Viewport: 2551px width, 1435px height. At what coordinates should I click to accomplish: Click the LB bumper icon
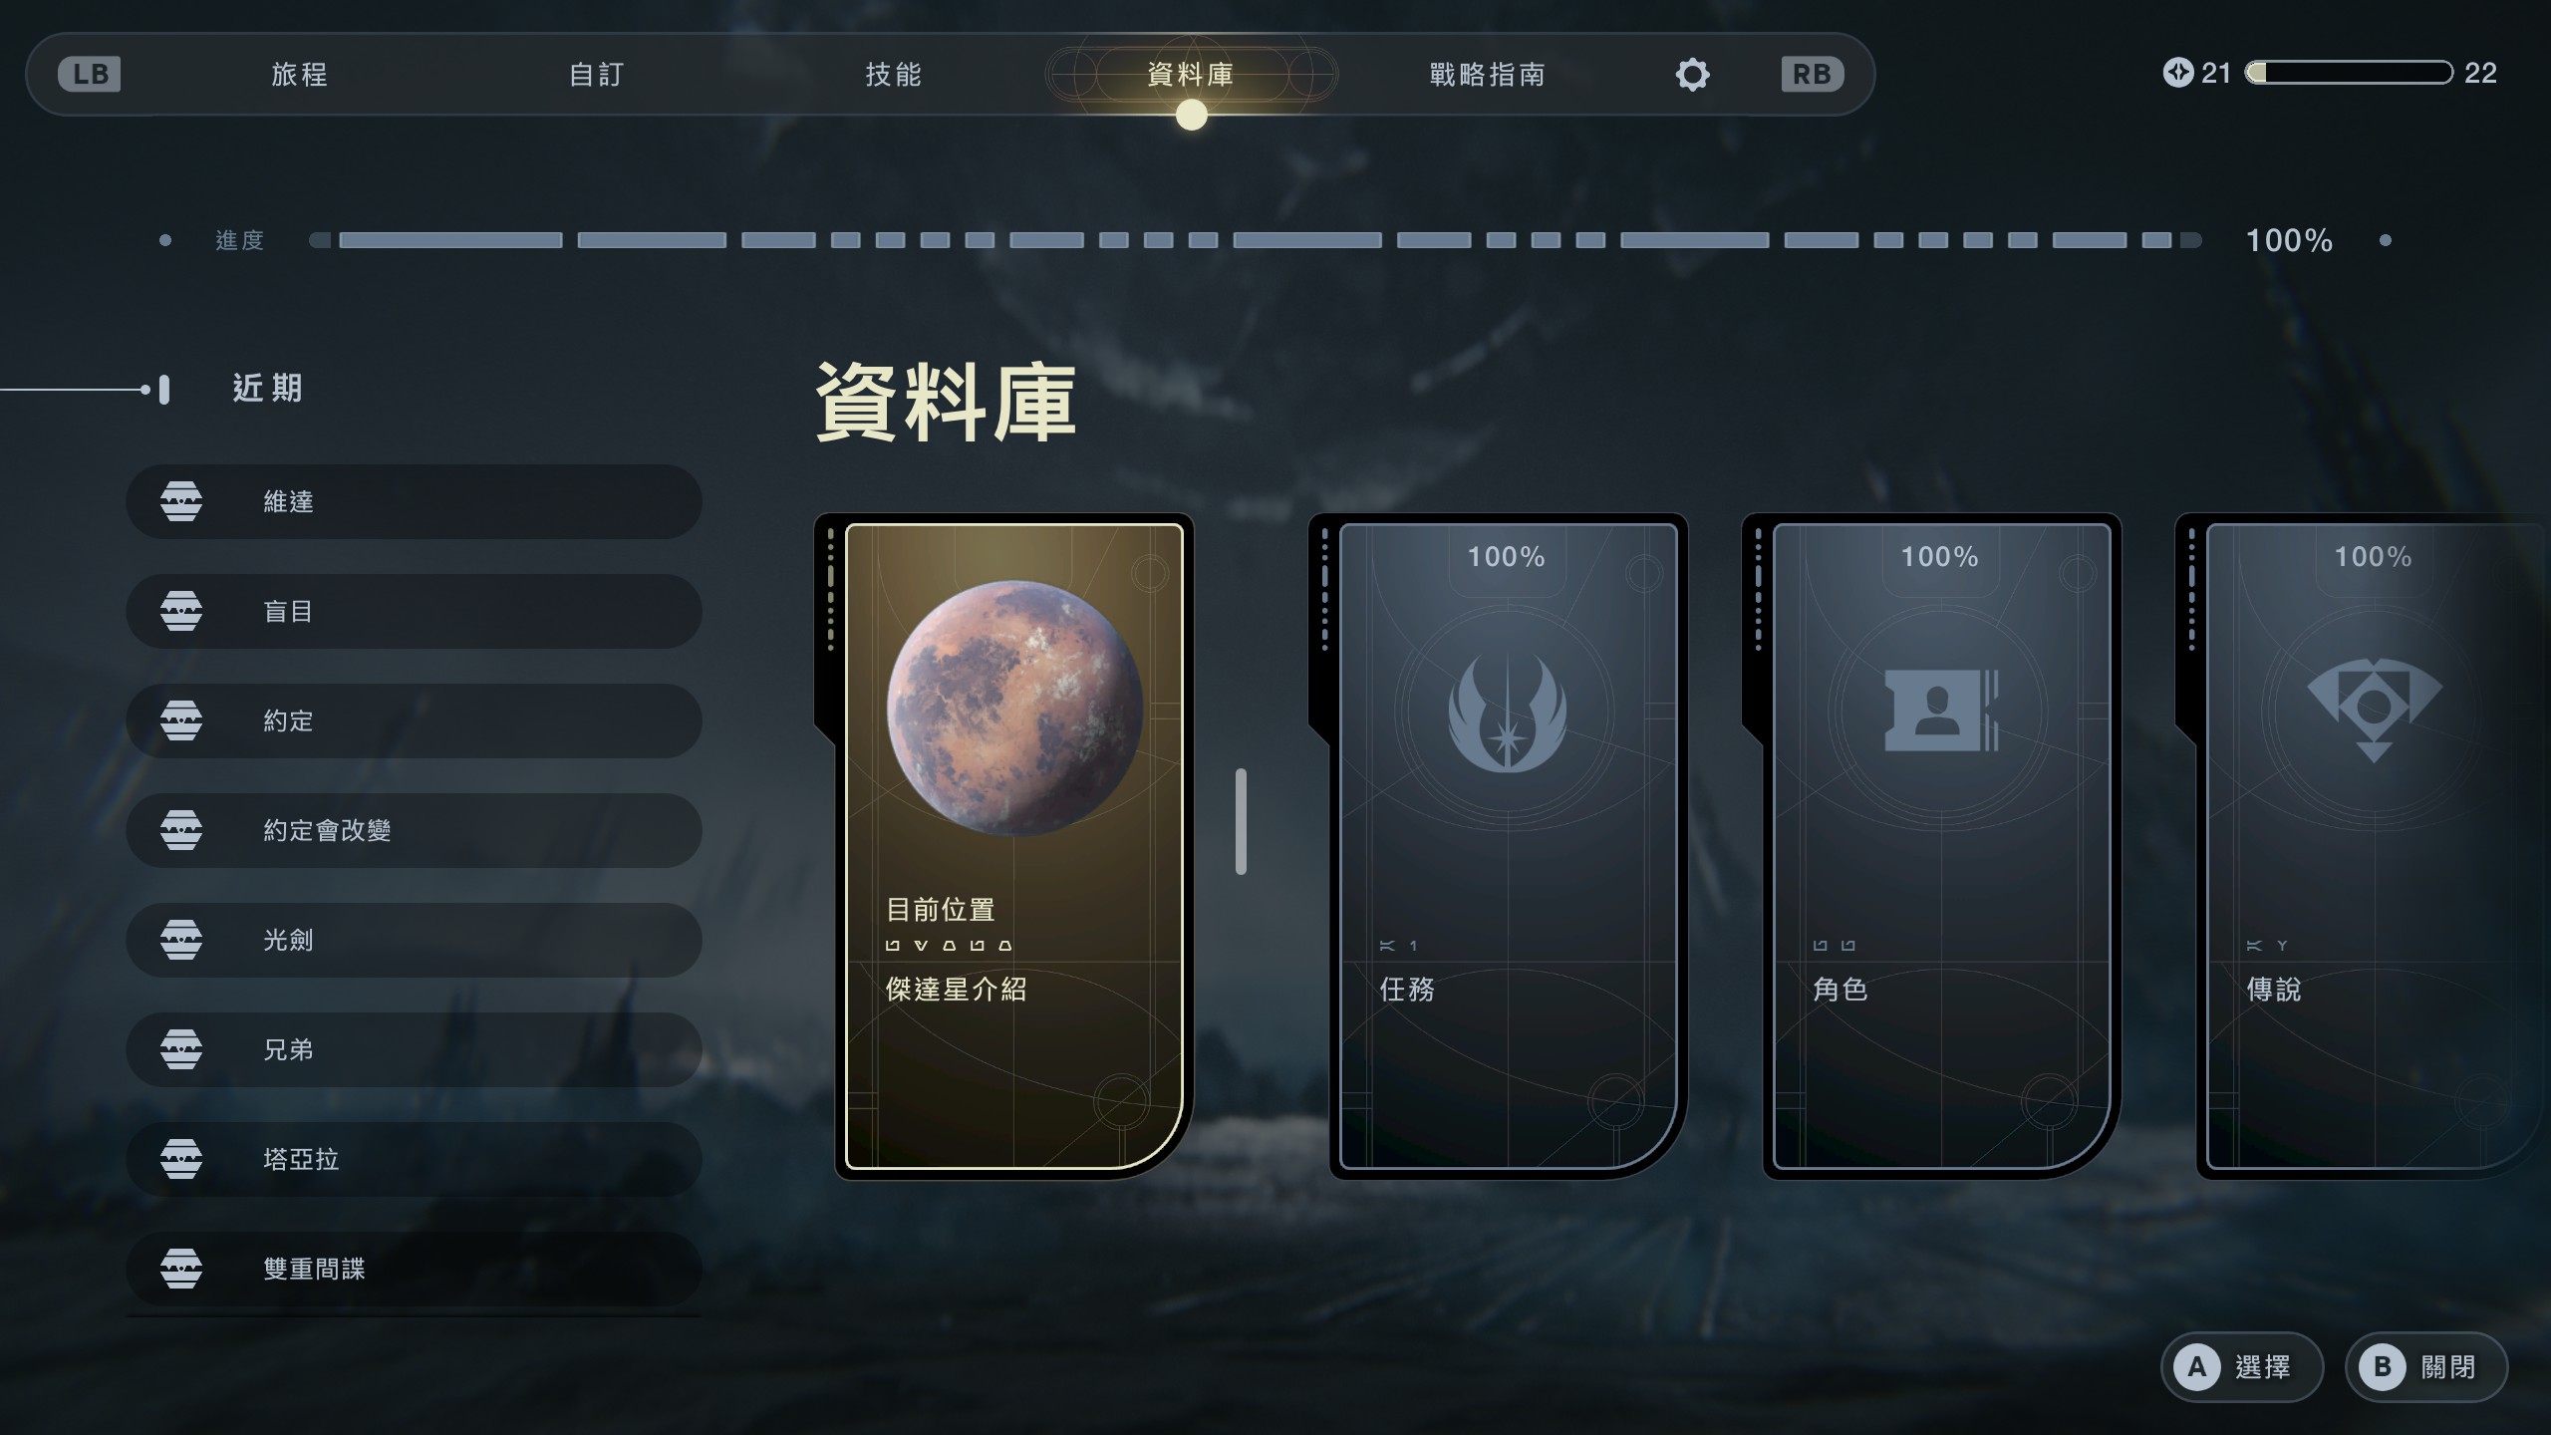(x=90, y=75)
